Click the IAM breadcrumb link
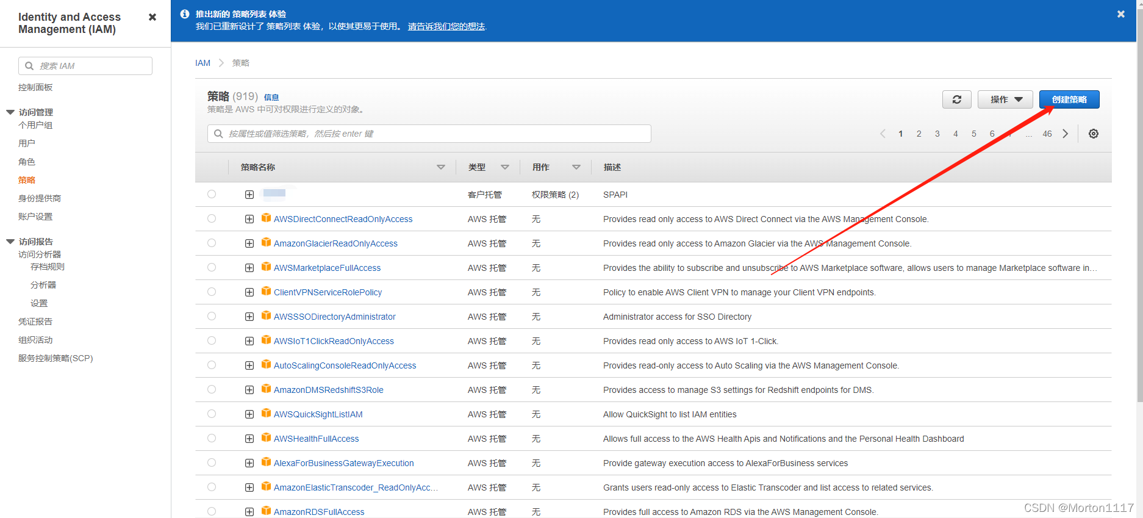 click(x=202, y=63)
